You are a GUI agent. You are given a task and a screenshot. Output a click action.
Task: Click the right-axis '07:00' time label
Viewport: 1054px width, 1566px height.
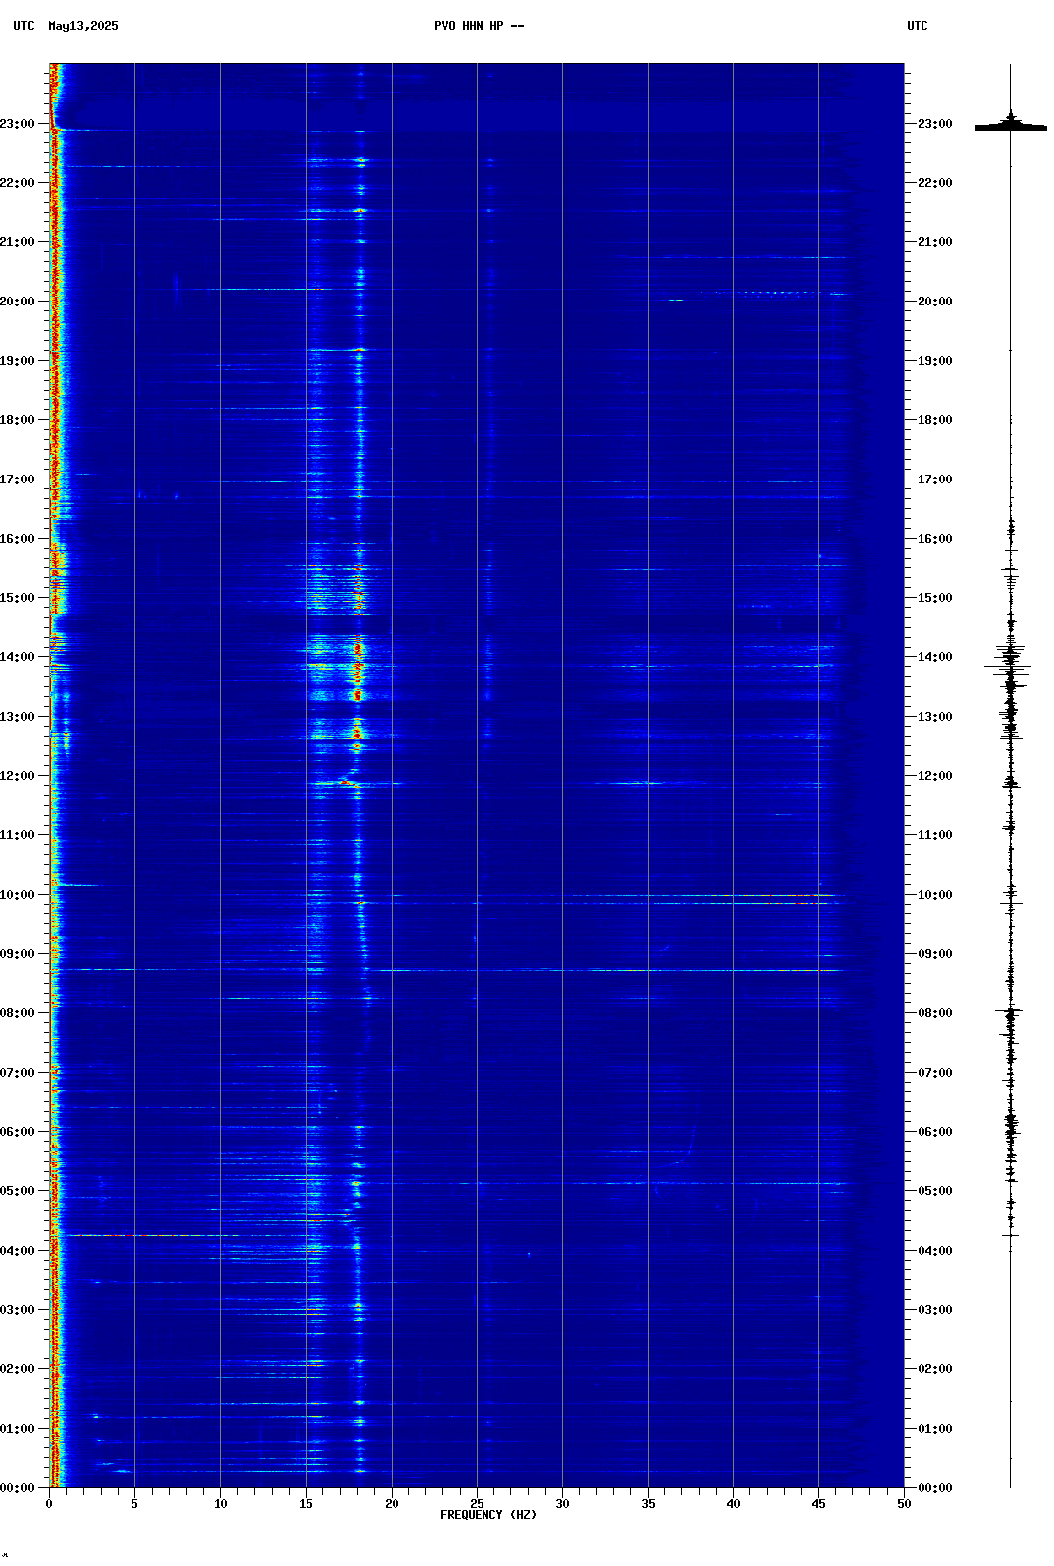pyautogui.click(x=935, y=1073)
